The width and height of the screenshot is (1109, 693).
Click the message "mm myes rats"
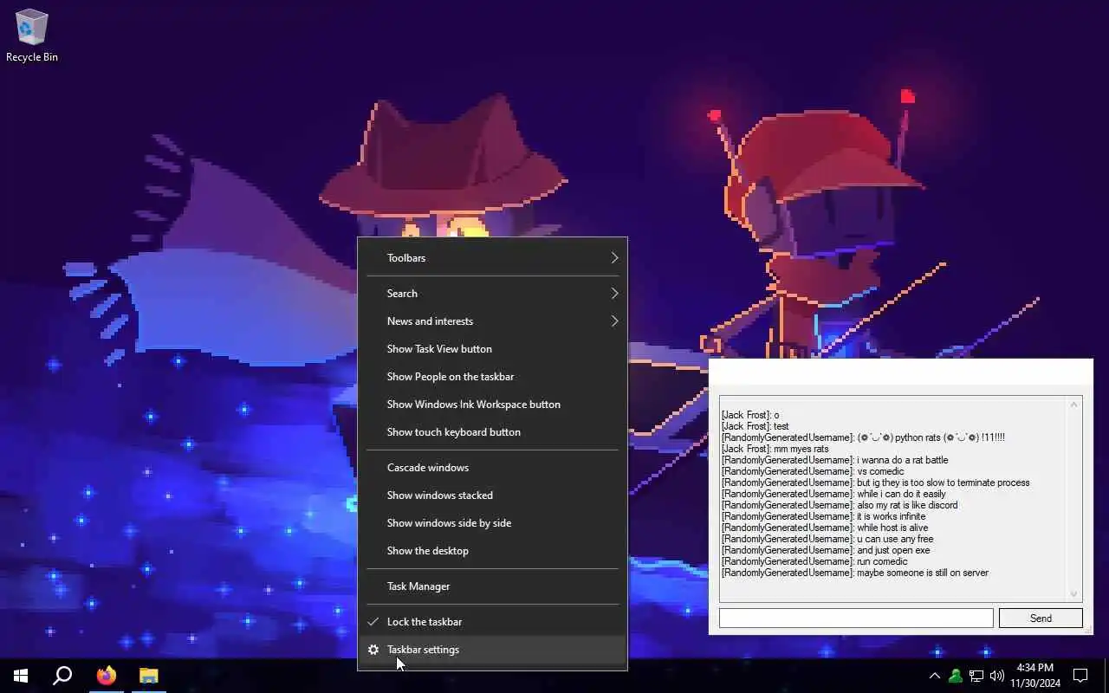[x=801, y=449]
